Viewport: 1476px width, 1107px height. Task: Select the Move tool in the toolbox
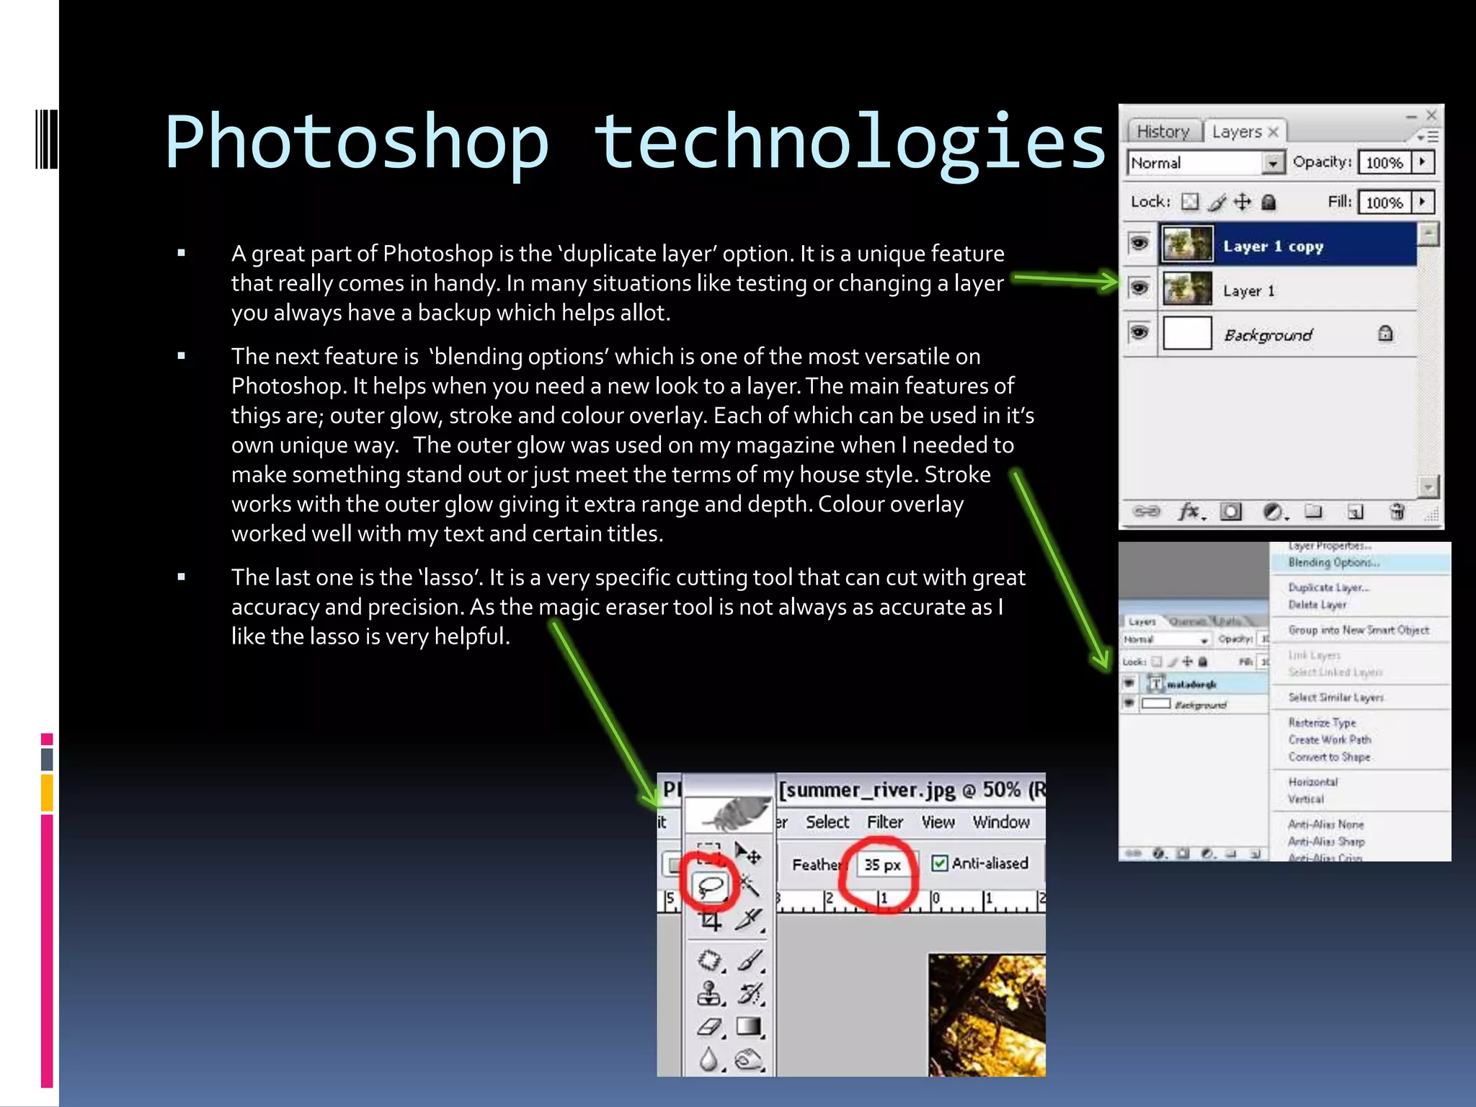click(748, 853)
